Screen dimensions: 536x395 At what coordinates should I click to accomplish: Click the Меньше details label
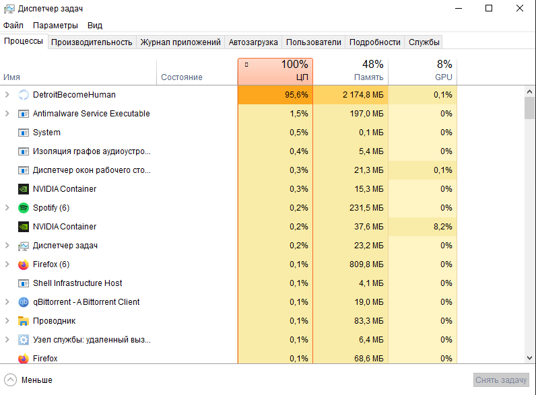click(x=37, y=380)
